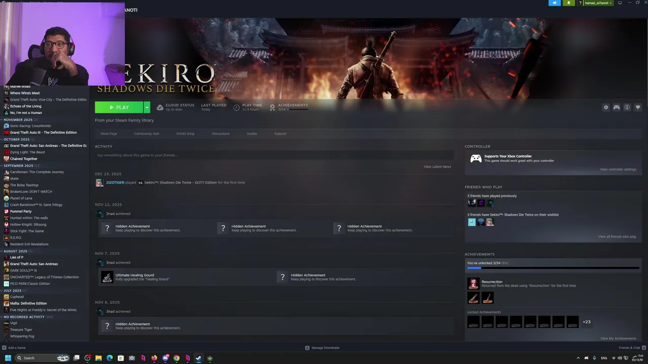This screenshot has width=648, height=364.
Task: Select Lies of P in library
Action: (x=17, y=257)
